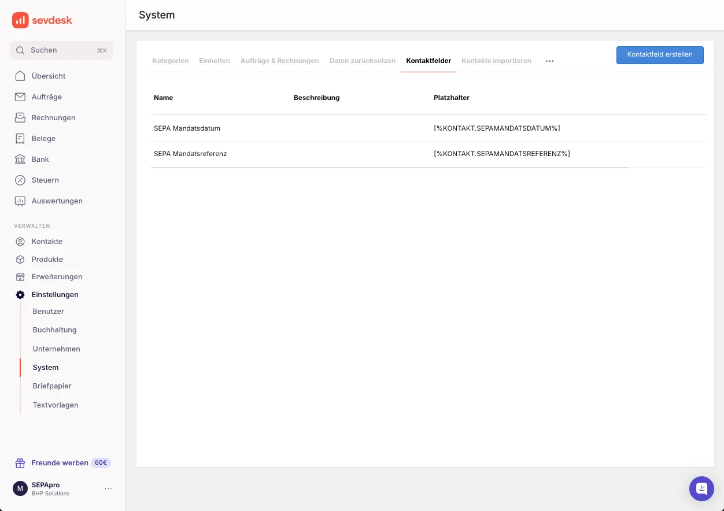The width and height of the screenshot is (724, 511).
Task: Select the Rechnungen envelope icon in sidebar
Action: tap(20, 117)
